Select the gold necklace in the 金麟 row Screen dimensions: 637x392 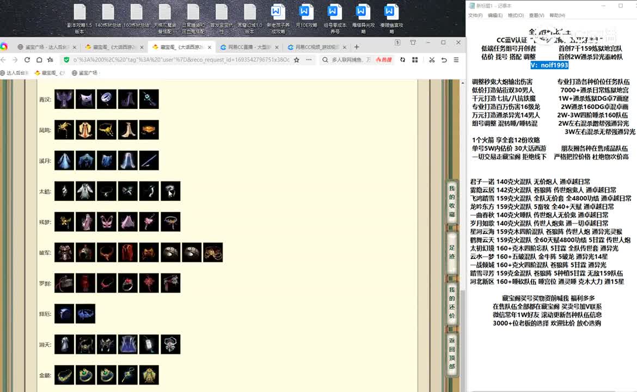coord(64,375)
